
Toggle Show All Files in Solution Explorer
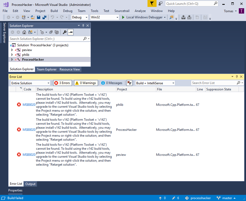tap(57, 32)
